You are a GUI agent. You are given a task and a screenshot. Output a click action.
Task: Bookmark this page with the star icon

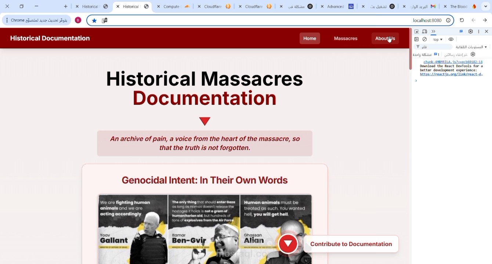coord(94,21)
